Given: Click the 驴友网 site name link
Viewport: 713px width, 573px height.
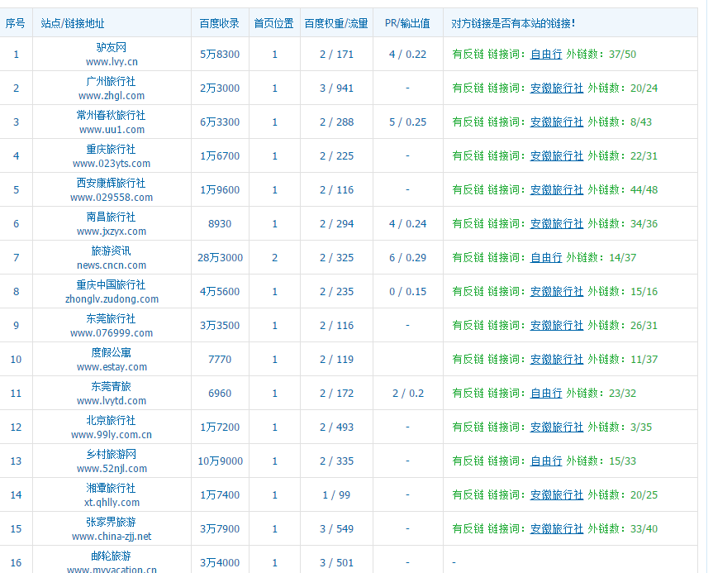Looking at the screenshot, I should point(111,47).
